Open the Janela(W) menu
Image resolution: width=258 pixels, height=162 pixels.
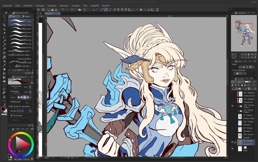click(x=95, y=6)
